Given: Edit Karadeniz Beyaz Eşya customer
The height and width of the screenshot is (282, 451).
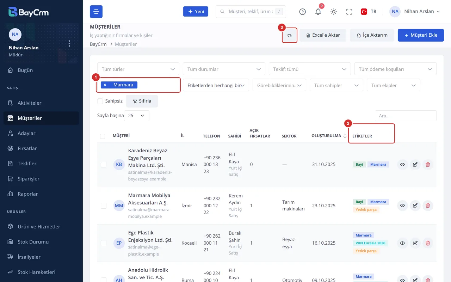Looking at the screenshot, I should pyautogui.click(x=415, y=164).
